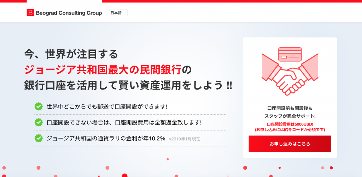The width and height of the screenshot is (362, 177).
Task: Select the 全額返金致します refund guarantee line
Action: (x=124, y=122)
